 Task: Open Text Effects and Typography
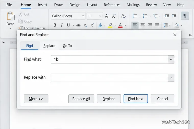coord(100,25)
